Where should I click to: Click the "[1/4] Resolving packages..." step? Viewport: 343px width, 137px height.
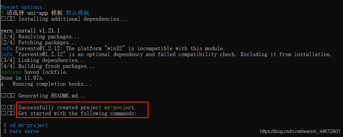(40, 37)
